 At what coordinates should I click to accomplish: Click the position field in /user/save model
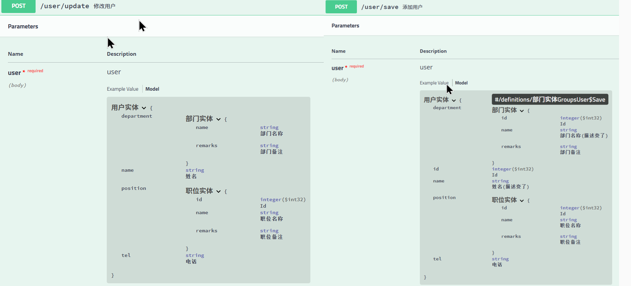tap(444, 197)
